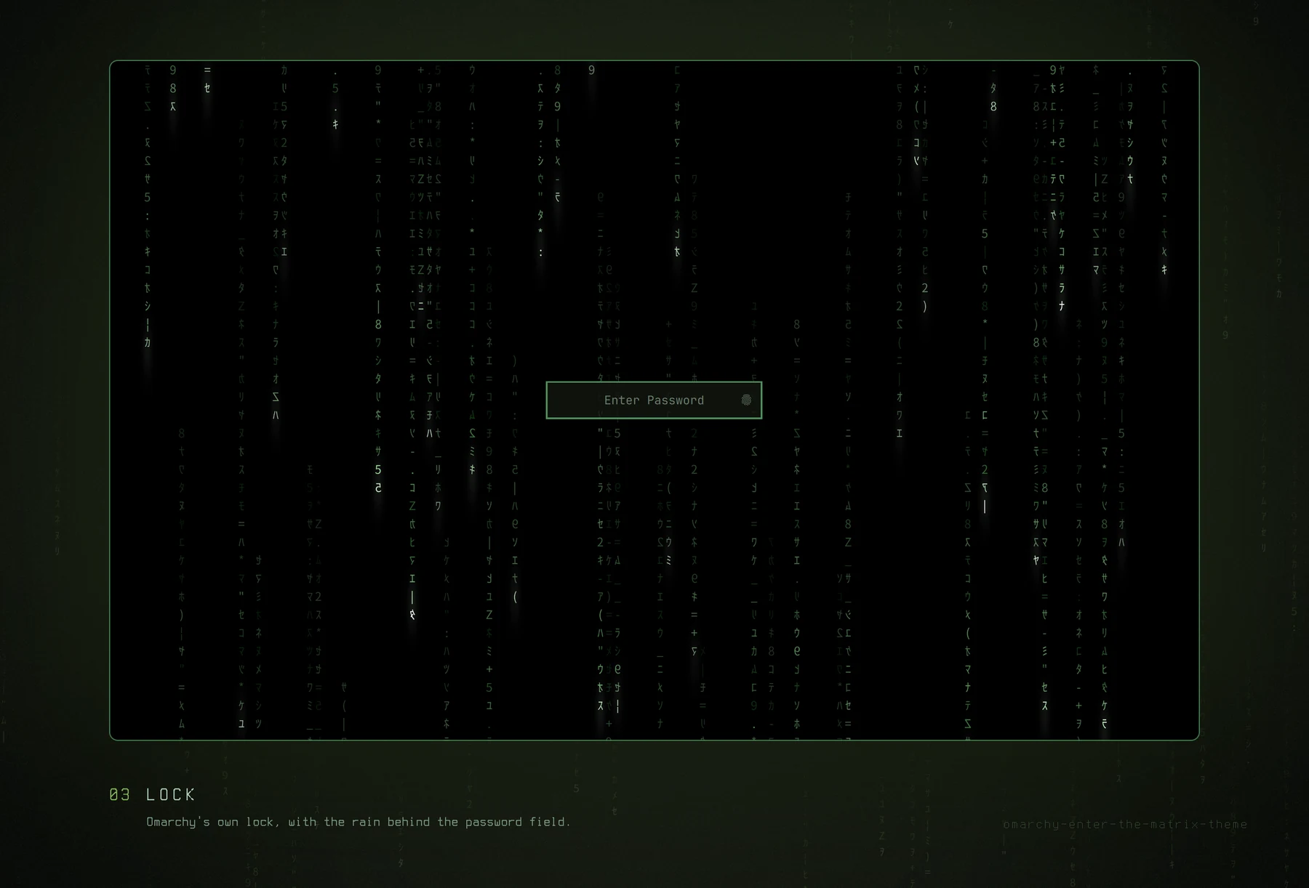Click the 'omarchy-enter-the-matrix-theme' label
Screen dimensions: 1309x888
pos(1125,824)
